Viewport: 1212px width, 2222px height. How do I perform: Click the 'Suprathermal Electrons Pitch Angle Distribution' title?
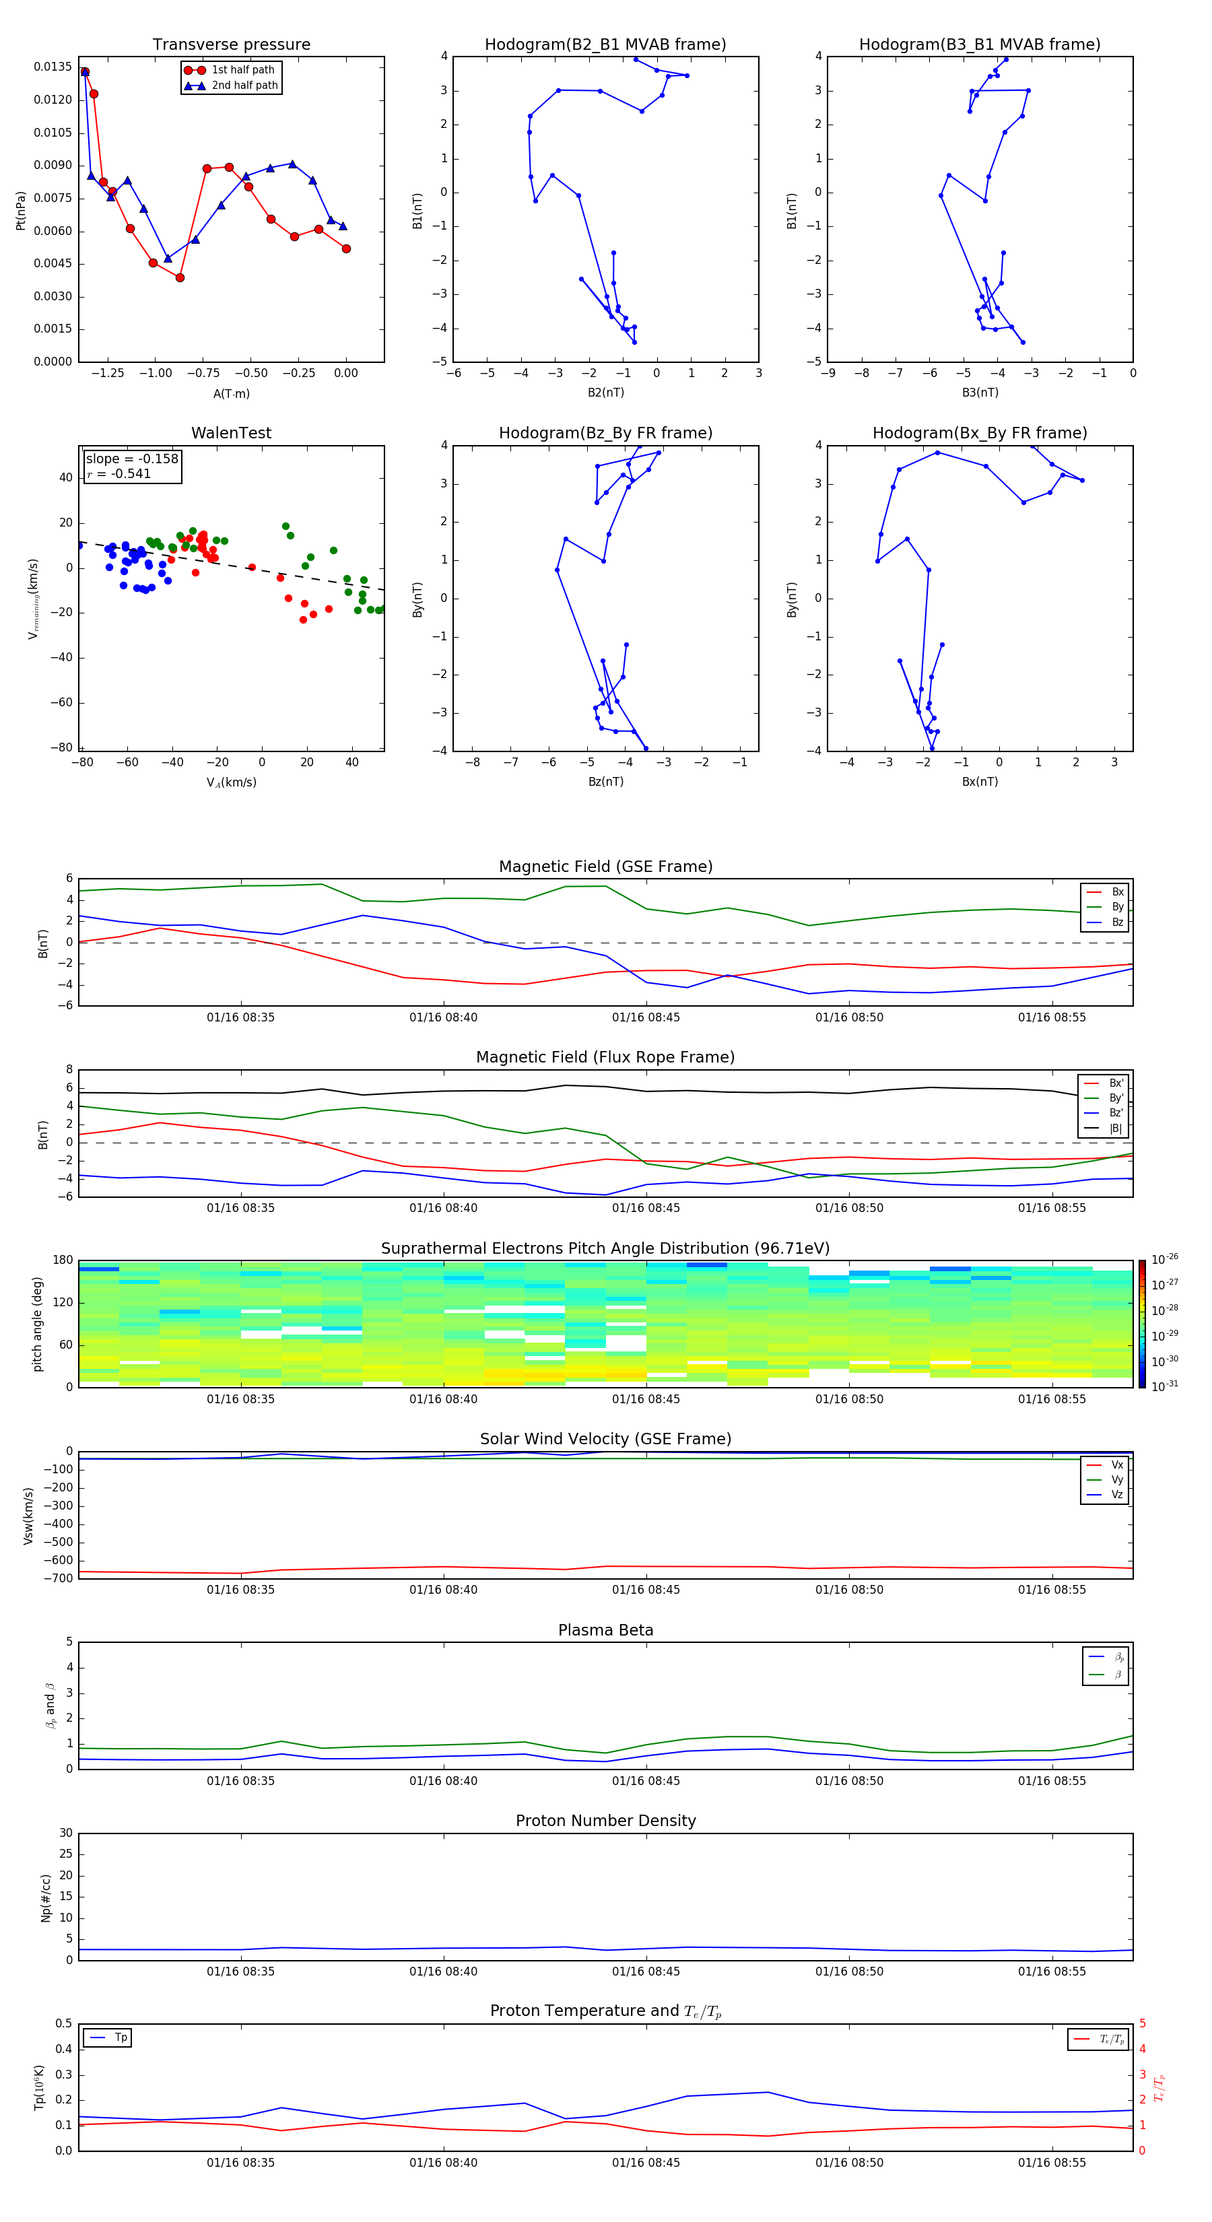605,1249
